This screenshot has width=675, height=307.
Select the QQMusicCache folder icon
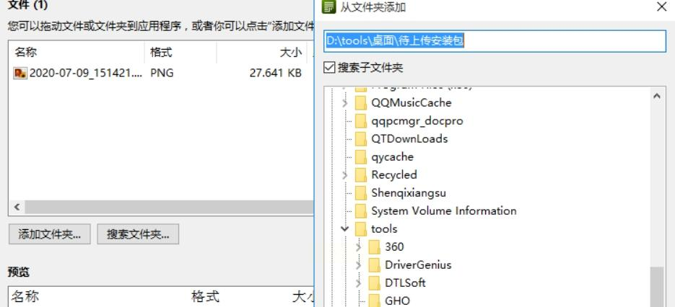tap(360, 103)
